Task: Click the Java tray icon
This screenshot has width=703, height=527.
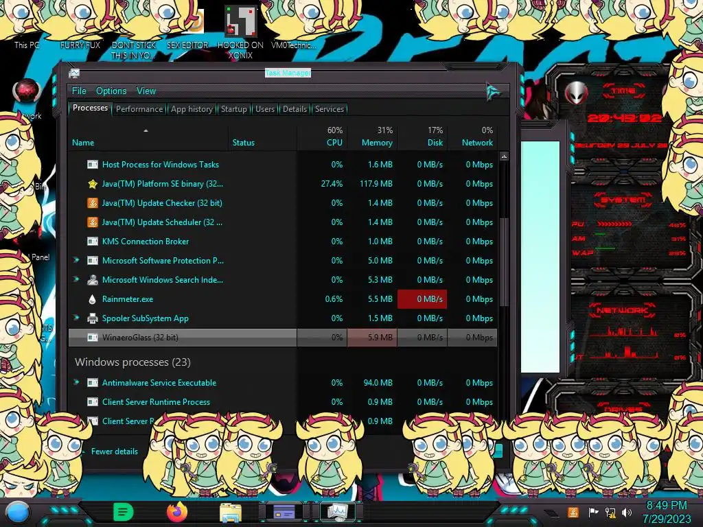Action: 573,512
